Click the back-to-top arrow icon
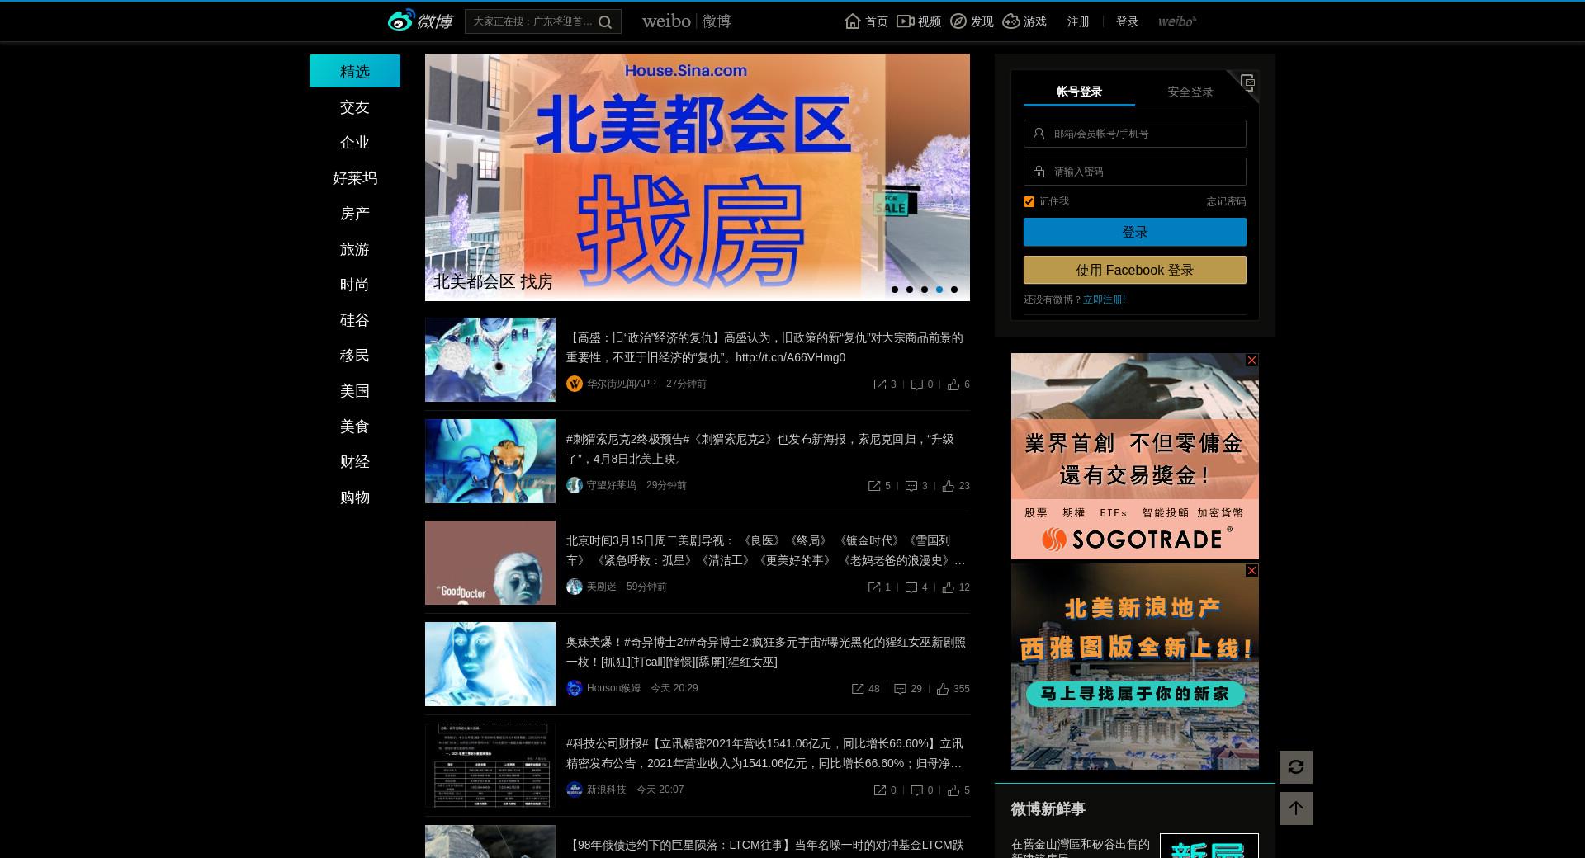Screen dimensions: 1585x858 point(1296,808)
